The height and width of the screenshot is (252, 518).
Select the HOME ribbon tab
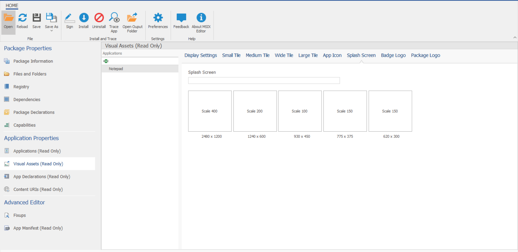pyautogui.click(x=12, y=5)
